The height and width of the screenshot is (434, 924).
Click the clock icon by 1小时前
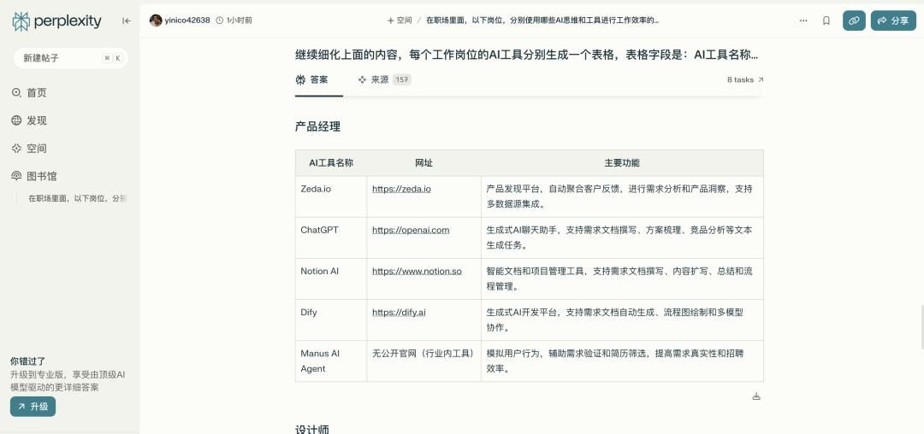[x=220, y=21]
